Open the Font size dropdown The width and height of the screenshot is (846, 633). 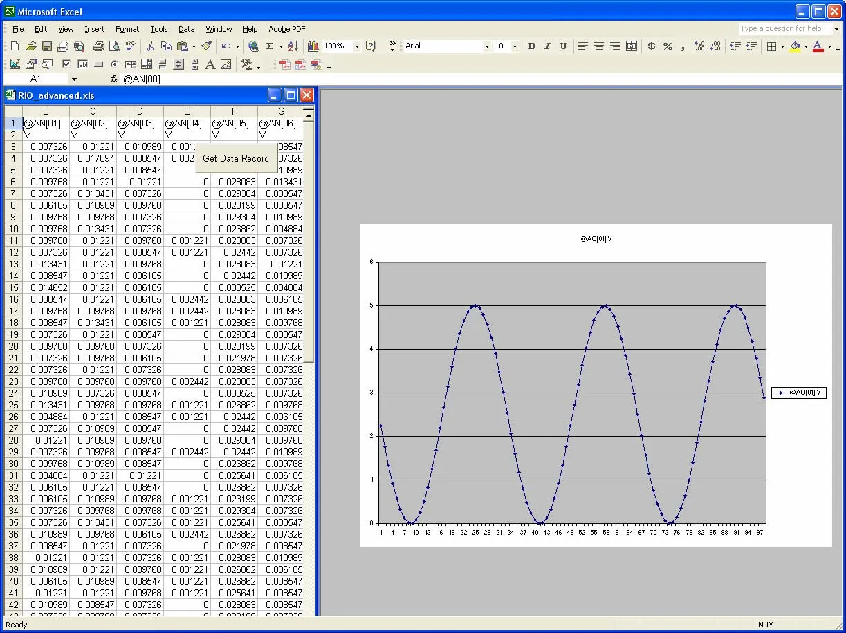515,46
